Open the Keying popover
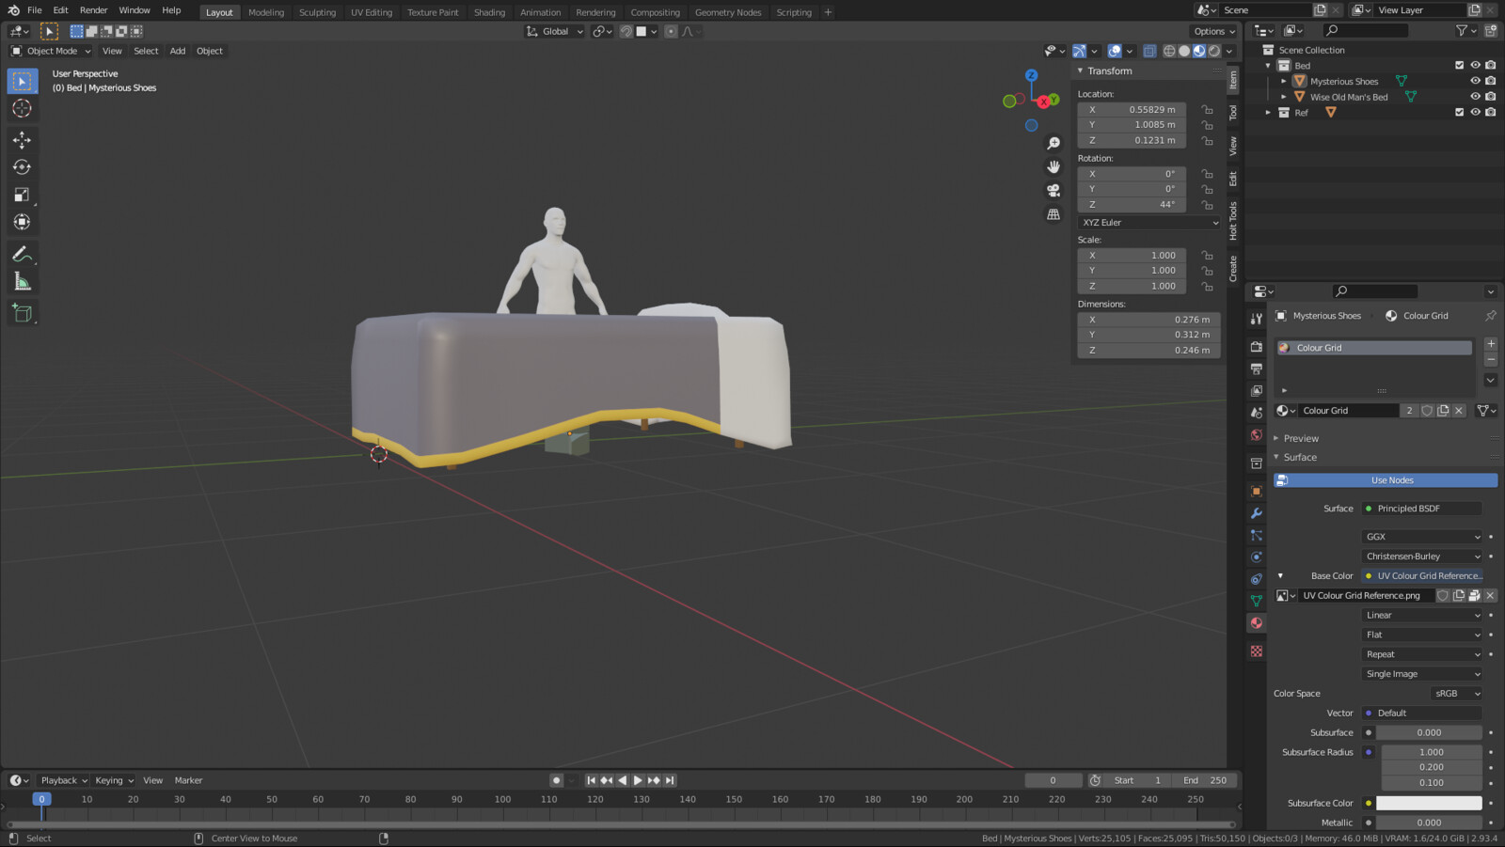Screen dimensions: 1505x847 coord(114,780)
